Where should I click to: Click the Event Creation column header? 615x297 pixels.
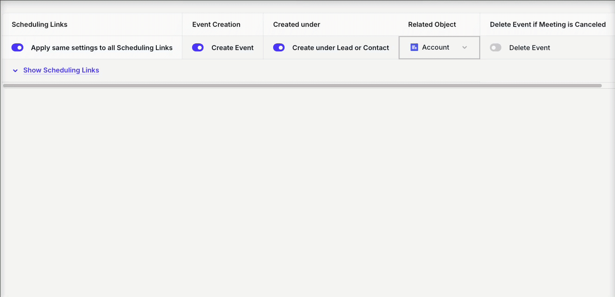pyautogui.click(x=216, y=25)
